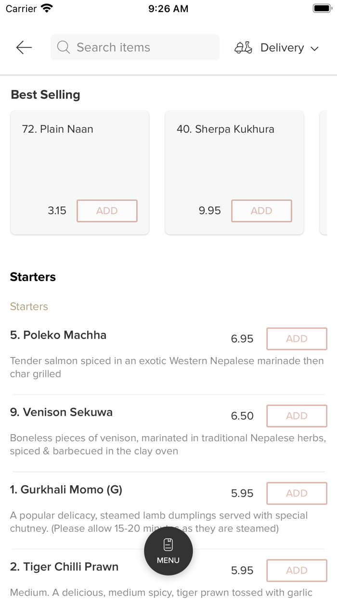Add 5. Poleko Machha to order
This screenshot has height=600, width=337.
click(297, 339)
